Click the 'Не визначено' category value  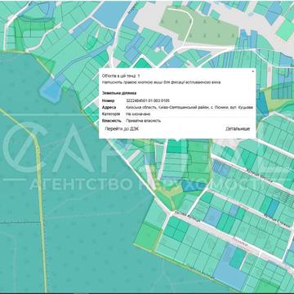138,114
